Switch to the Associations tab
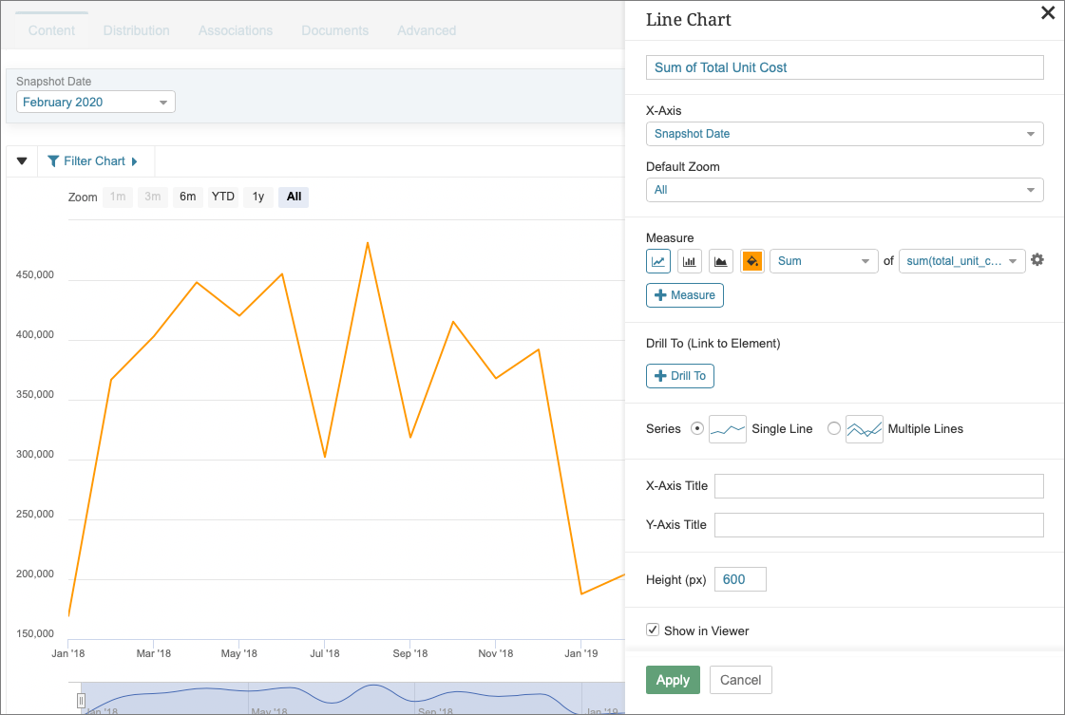 pos(235,29)
